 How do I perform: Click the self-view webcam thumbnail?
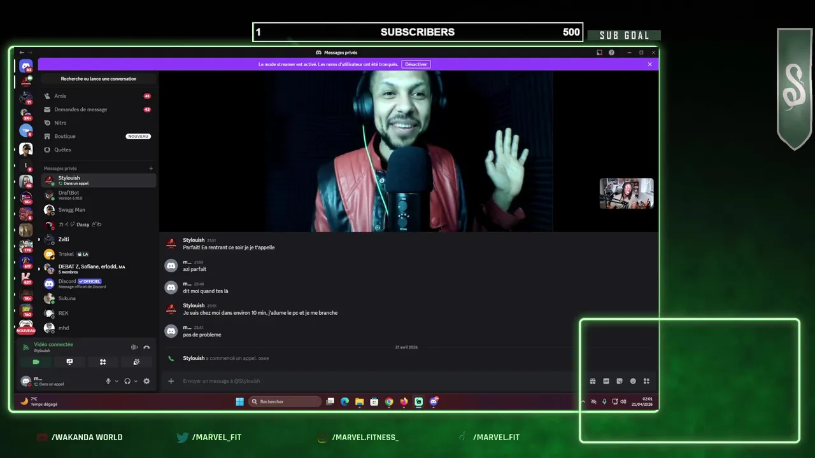(627, 193)
